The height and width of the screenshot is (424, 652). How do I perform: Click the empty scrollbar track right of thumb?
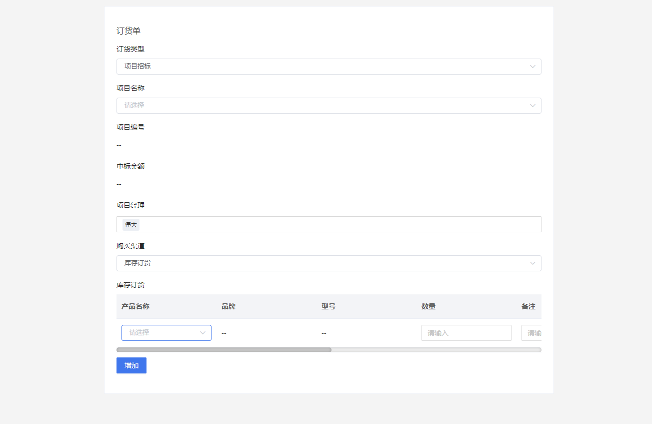(436, 350)
